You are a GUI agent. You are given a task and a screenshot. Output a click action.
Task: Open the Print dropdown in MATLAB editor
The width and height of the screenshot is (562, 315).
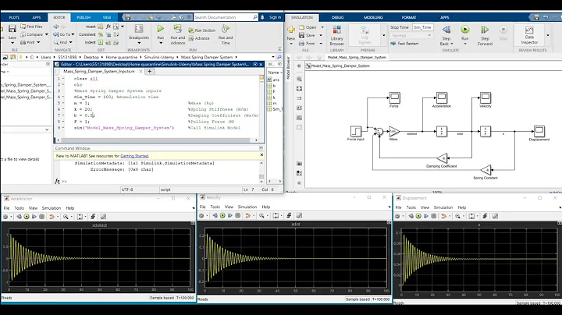tap(38, 42)
